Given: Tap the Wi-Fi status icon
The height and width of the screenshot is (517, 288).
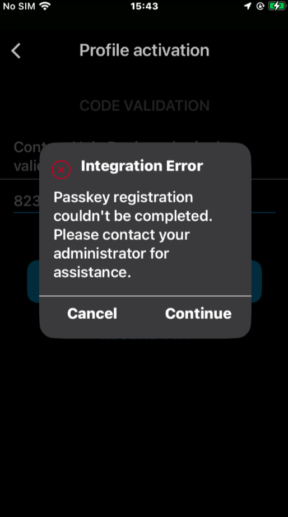Looking at the screenshot, I should pos(44,6).
